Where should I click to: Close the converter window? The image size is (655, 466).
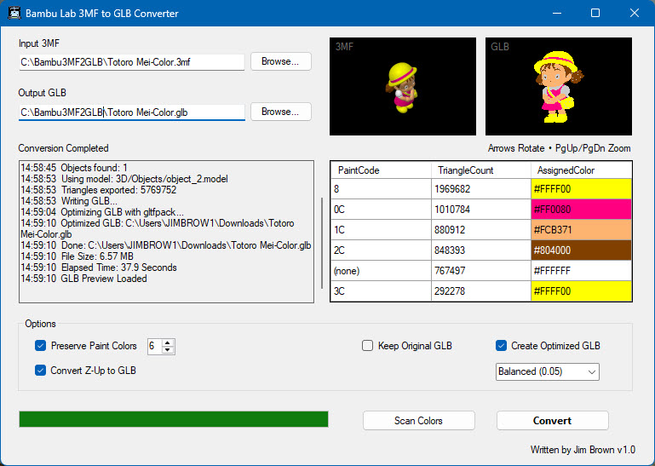pyautogui.click(x=634, y=13)
